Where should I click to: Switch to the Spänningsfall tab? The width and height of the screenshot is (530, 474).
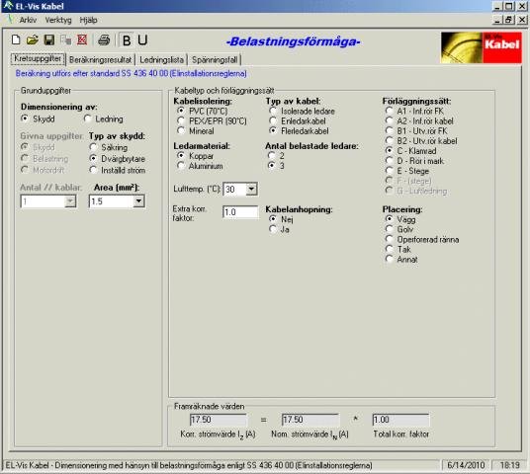point(215,60)
